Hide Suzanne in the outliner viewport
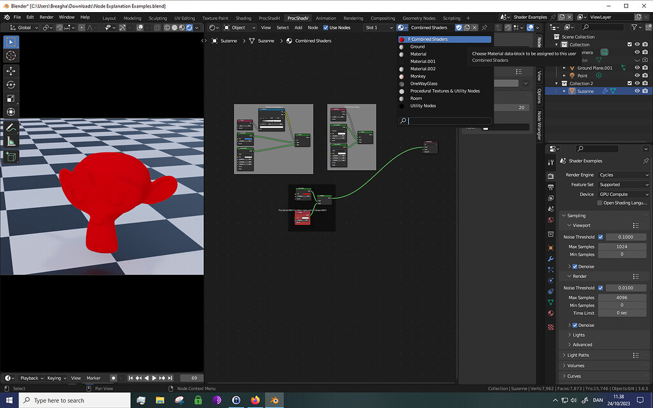The image size is (653, 408). pos(636,91)
